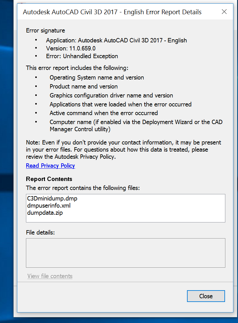Image resolution: width=238 pixels, height=323 pixels.
Task: Click the Error signature heading
Action: click(x=45, y=30)
